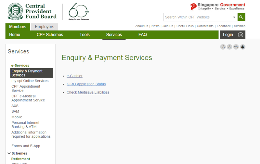Print the page using printer icon

[x=242, y=47]
